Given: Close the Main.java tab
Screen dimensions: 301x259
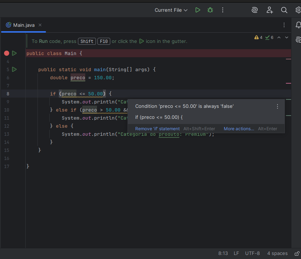Looking at the screenshot, I should click(40, 25).
